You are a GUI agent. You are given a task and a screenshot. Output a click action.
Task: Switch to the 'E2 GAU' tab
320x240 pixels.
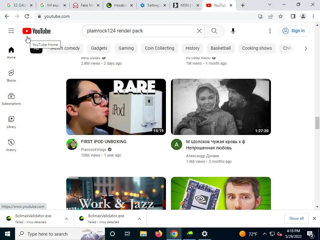coord(20,5)
